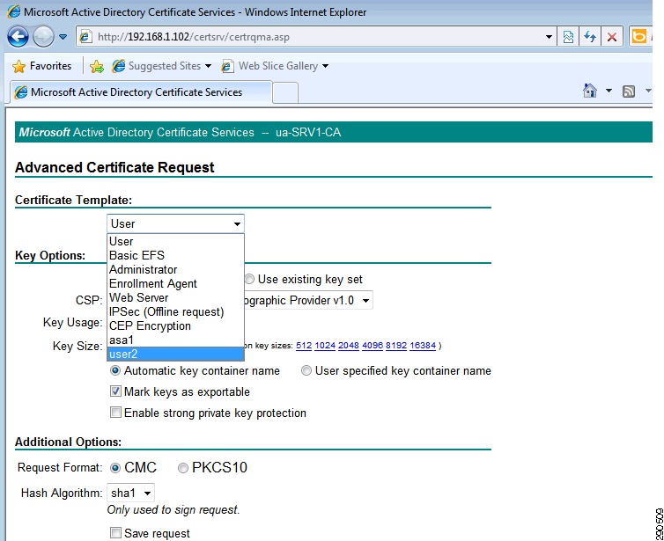
Task: Open the recent pages dropdown arrow
Action: (63, 37)
